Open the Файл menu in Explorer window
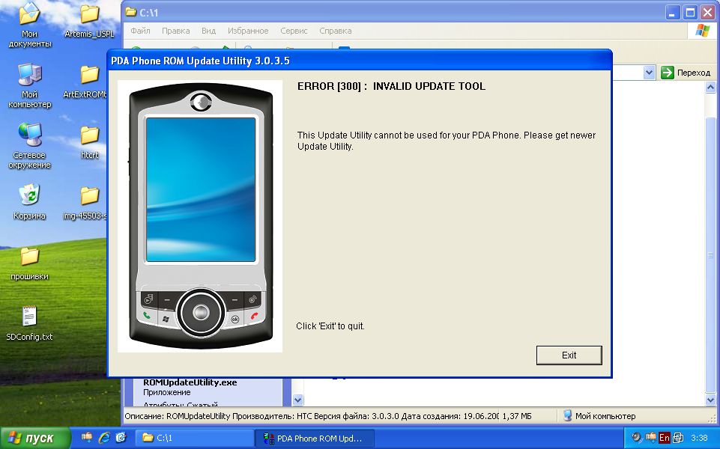Viewport: 720px width, 449px height. (x=140, y=31)
